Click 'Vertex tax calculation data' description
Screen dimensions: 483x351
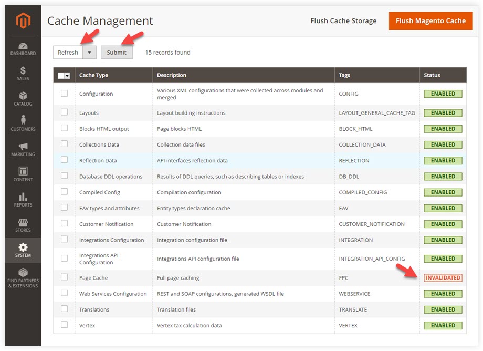tap(189, 326)
